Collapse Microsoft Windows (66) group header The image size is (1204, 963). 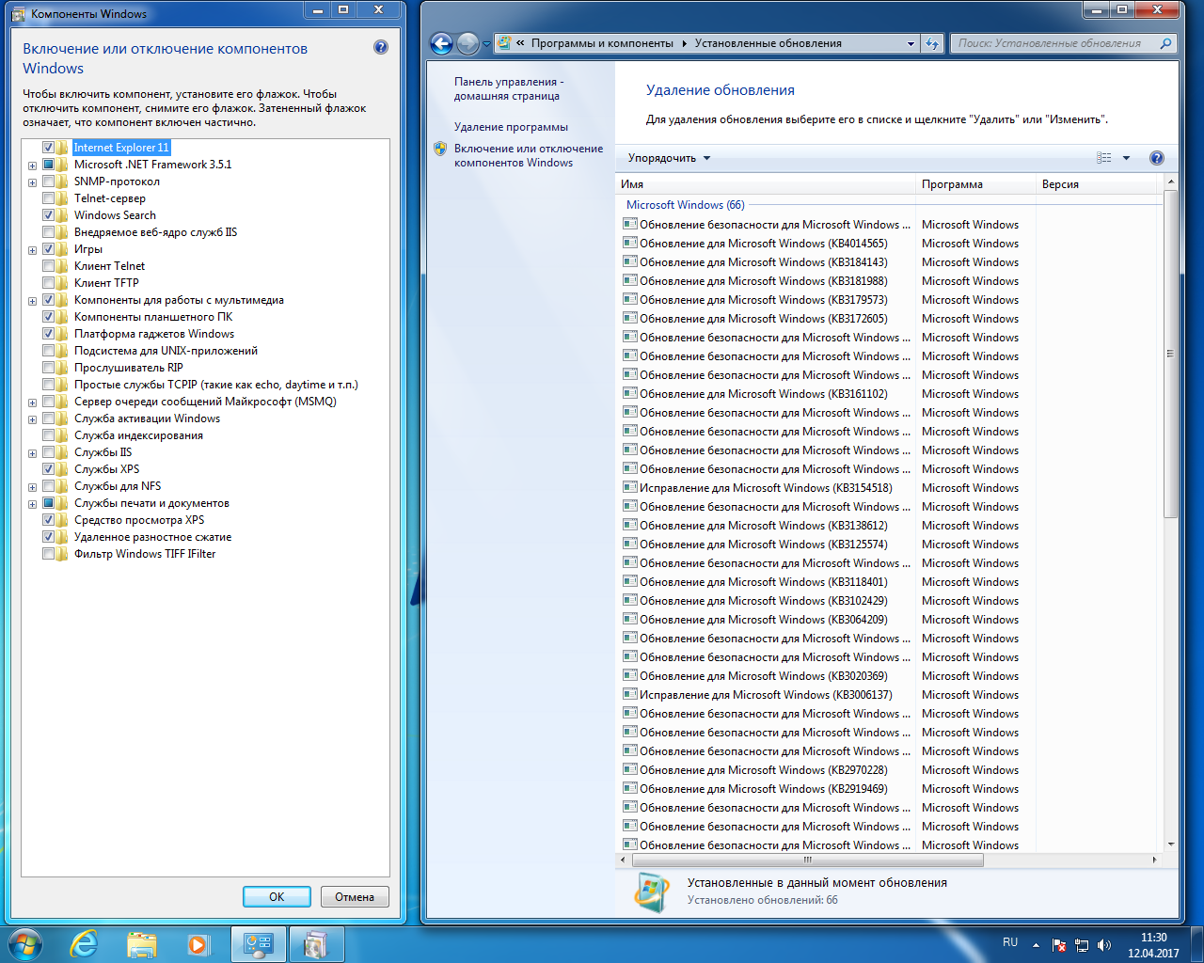click(685, 204)
